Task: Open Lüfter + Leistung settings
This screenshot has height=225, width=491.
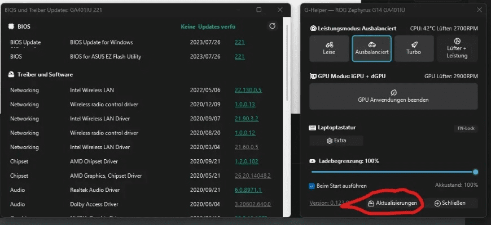Action: pos(457,48)
